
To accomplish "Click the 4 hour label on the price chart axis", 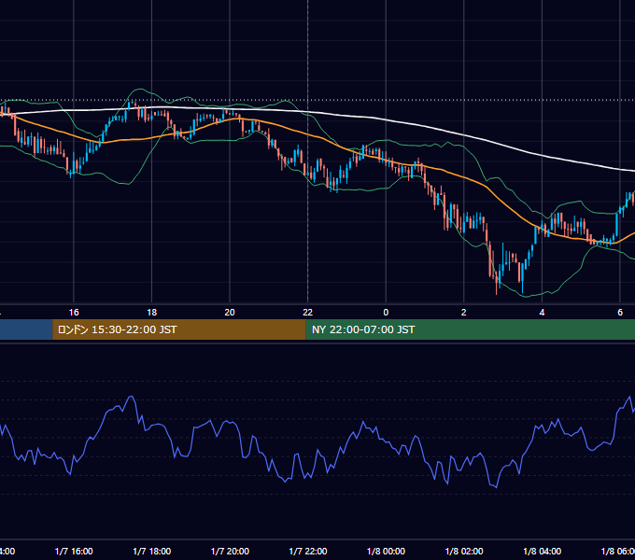I will 542,313.
